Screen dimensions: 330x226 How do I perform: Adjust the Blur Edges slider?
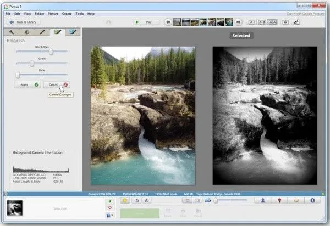[51, 52]
